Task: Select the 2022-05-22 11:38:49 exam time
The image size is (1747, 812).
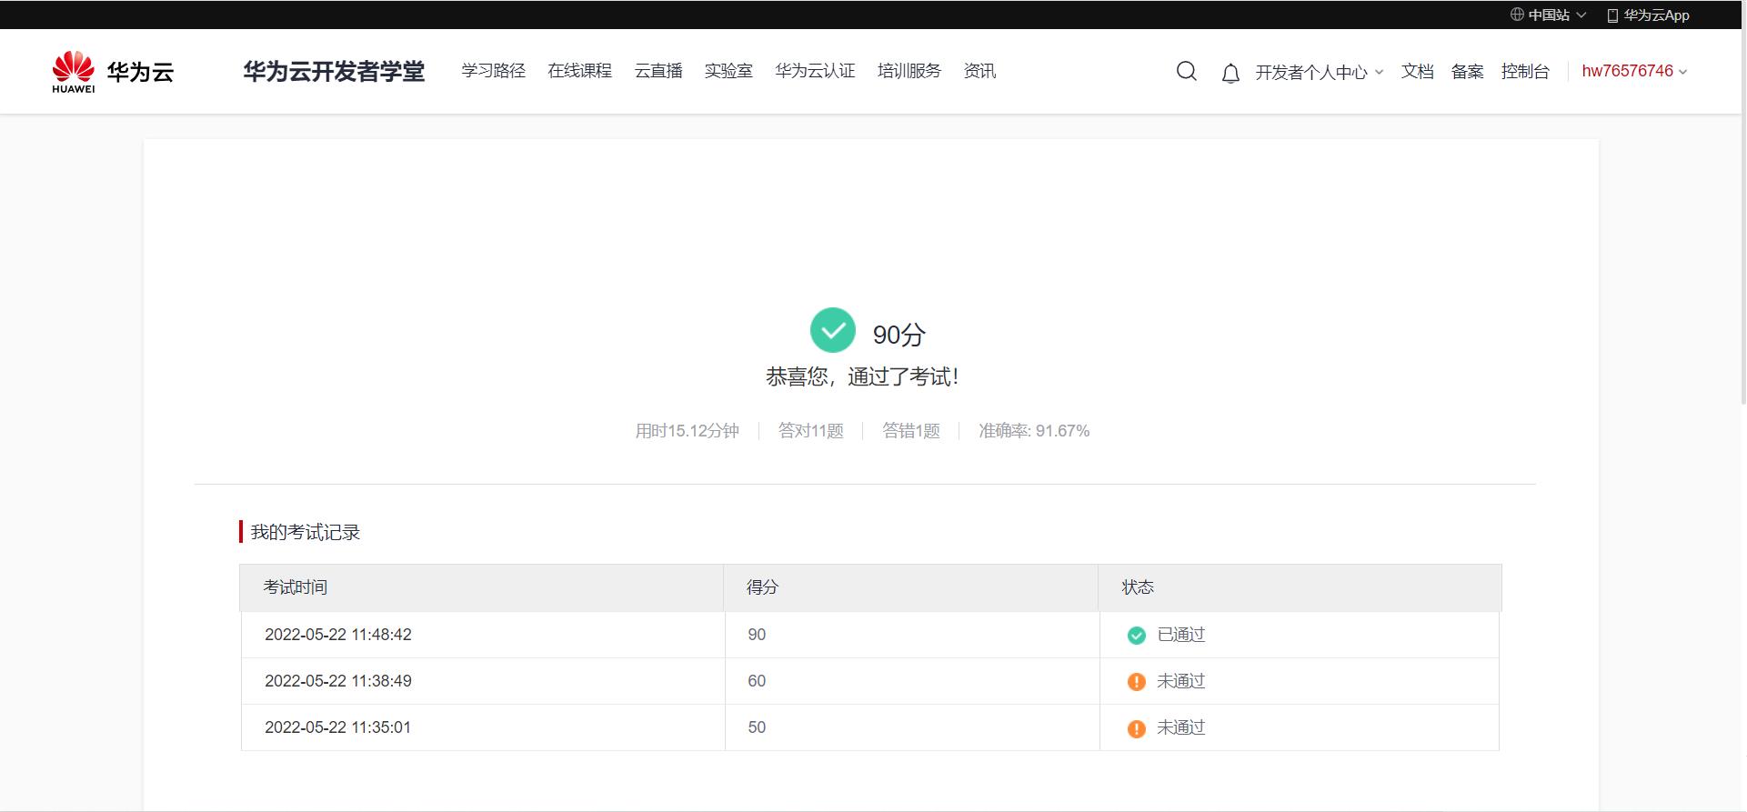Action: pos(338,681)
